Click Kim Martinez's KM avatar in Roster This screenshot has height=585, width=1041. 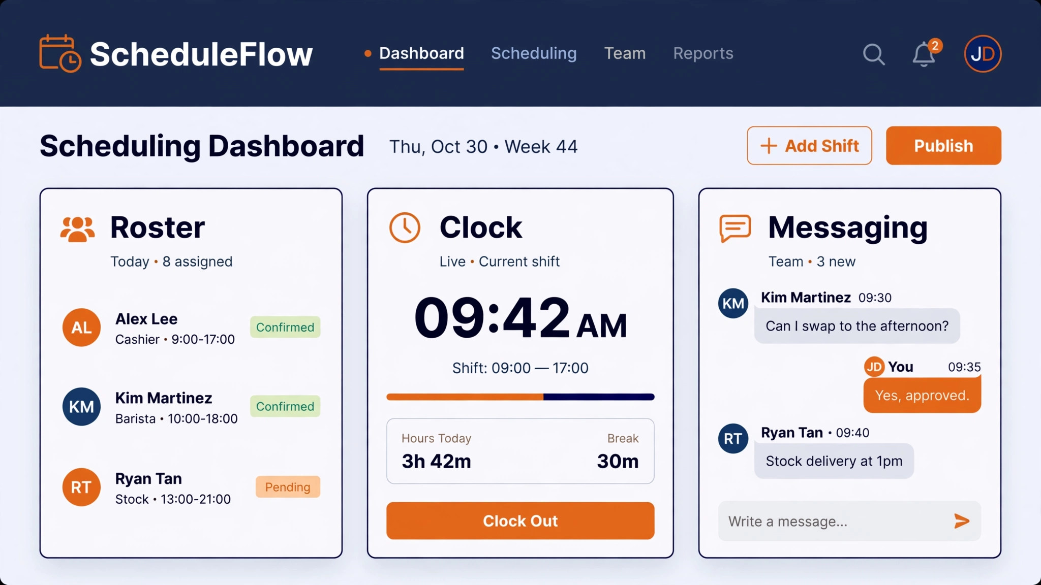coord(81,407)
